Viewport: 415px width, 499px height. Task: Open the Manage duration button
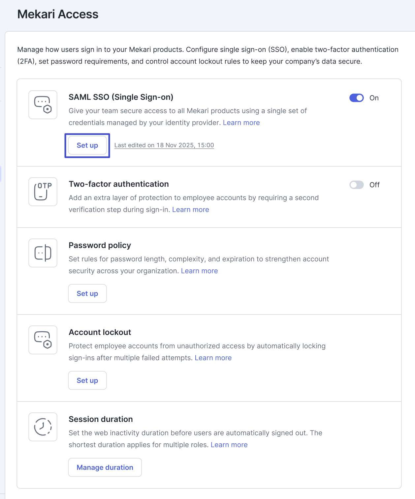(105, 467)
